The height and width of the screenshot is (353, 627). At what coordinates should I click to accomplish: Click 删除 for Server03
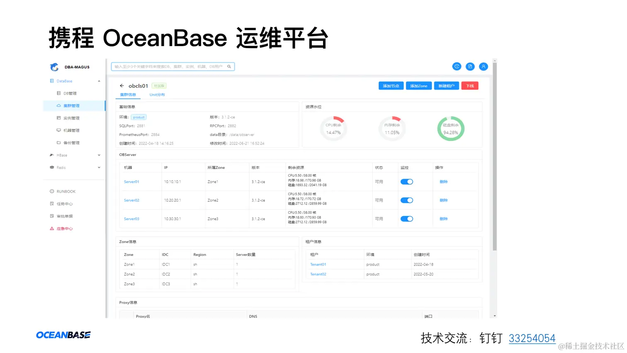444,219
